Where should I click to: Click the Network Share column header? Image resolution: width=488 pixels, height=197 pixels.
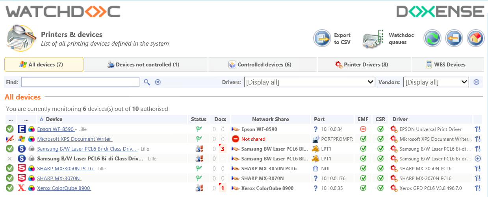point(270,119)
